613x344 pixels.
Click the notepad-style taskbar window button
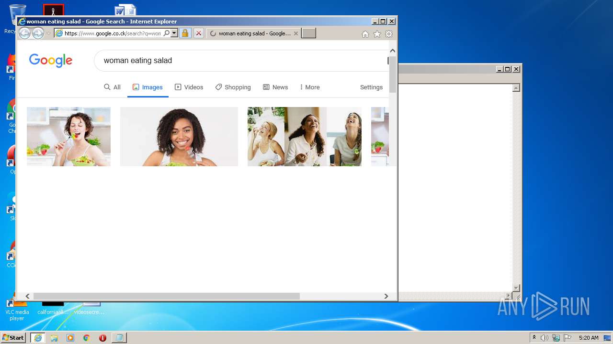(119, 338)
